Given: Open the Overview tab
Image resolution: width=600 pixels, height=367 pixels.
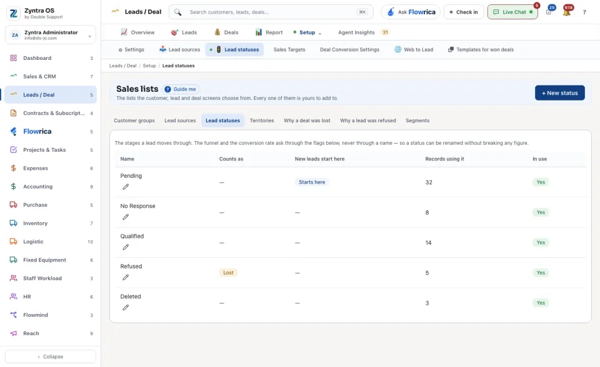Looking at the screenshot, I should [137, 32].
